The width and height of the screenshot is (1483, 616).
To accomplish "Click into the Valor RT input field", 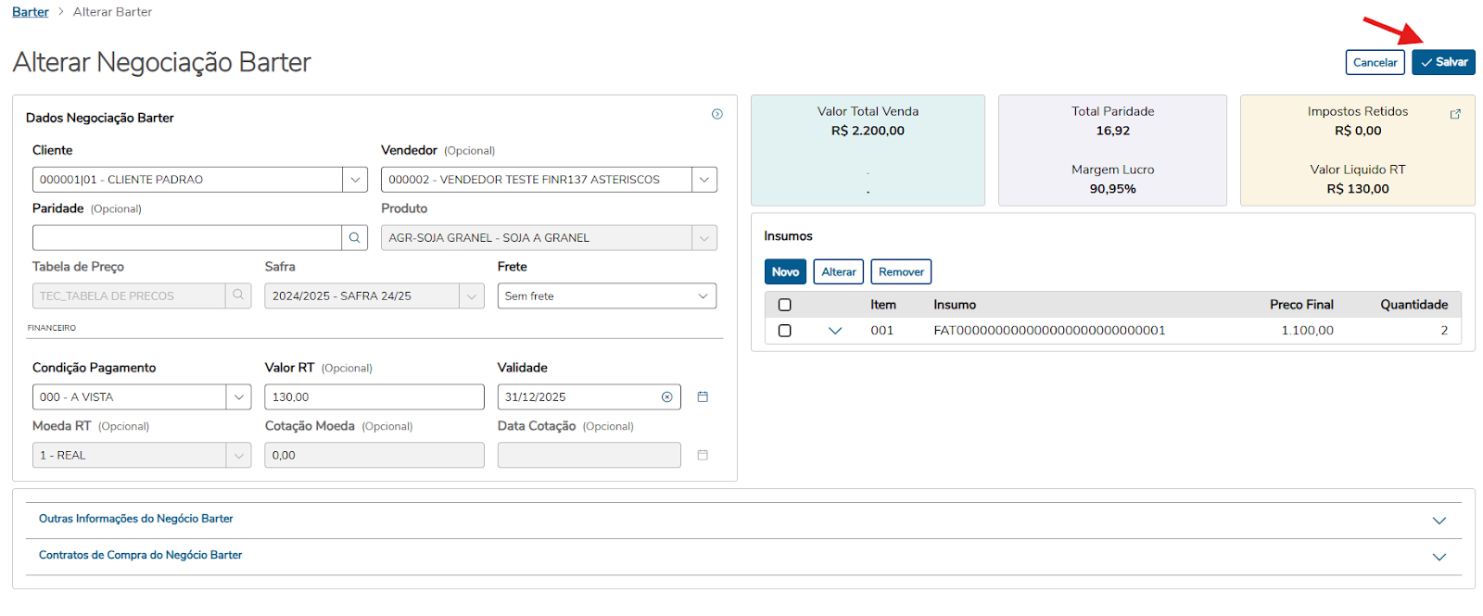I will tap(374, 397).
